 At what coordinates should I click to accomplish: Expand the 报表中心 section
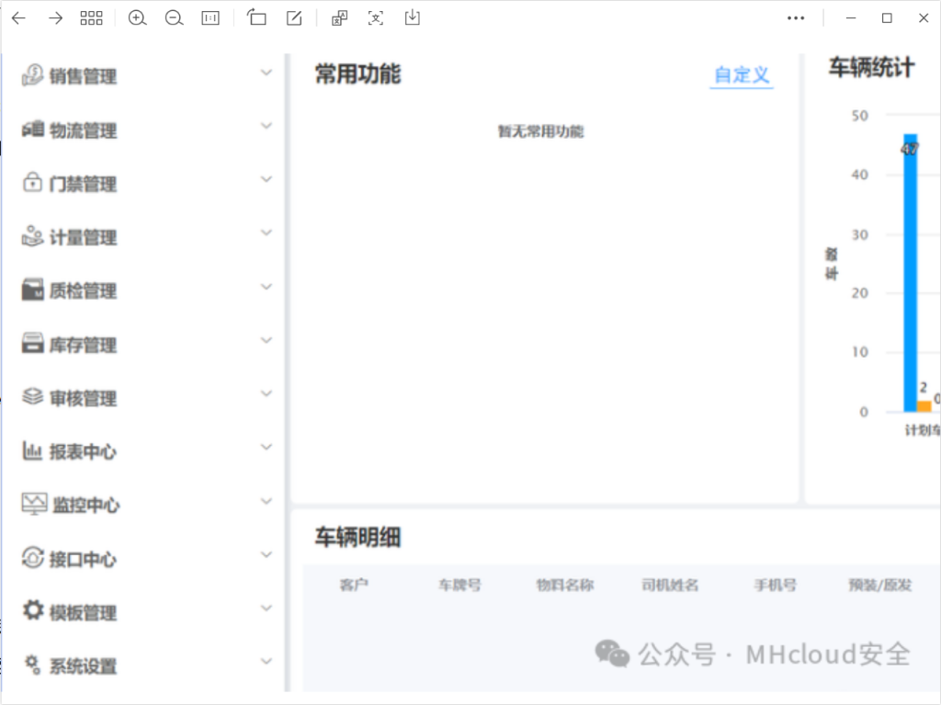[266, 447]
